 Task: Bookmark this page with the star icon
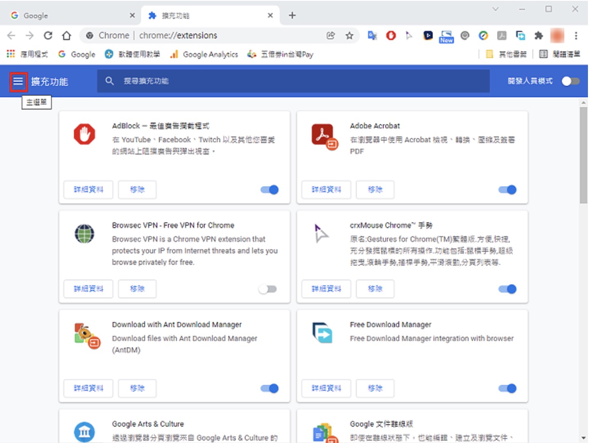pos(349,36)
